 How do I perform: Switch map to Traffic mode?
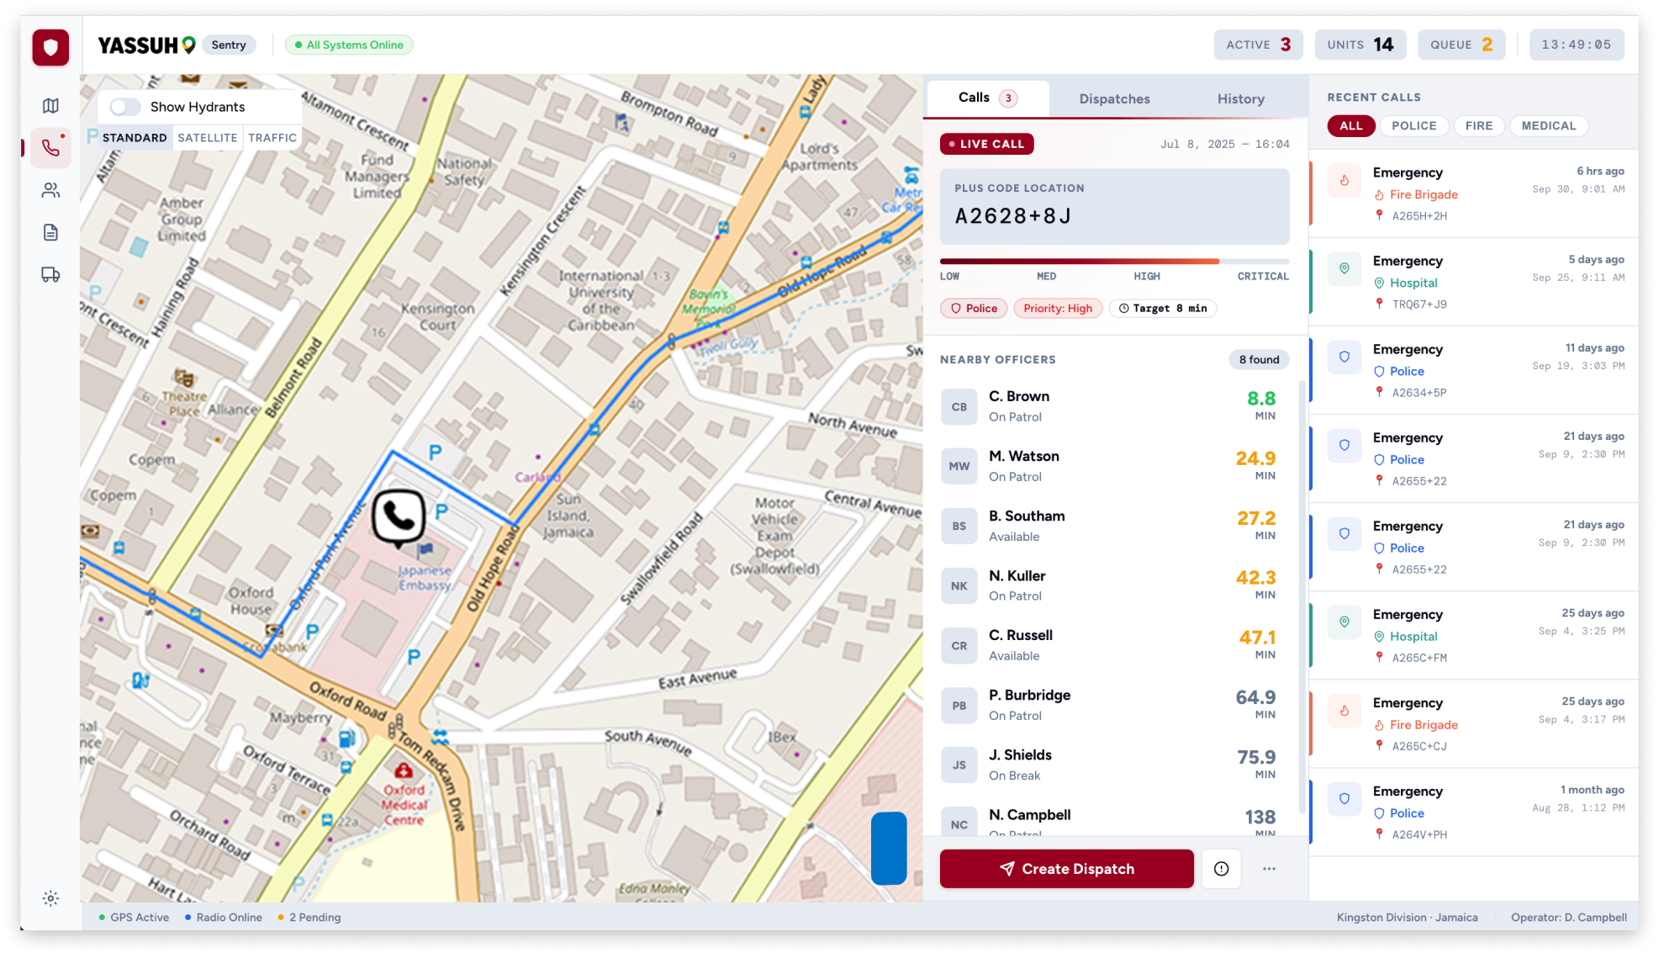[272, 138]
